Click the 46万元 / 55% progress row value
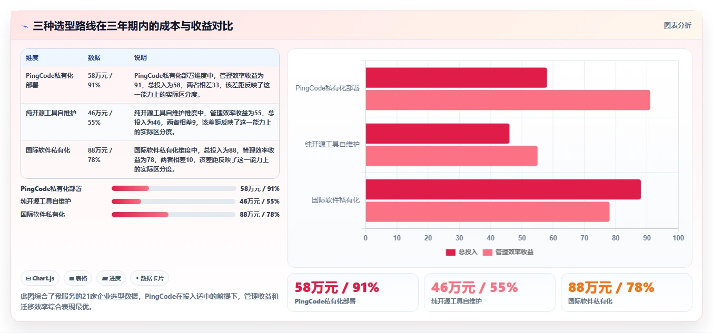The height and width of the screenshot is (333, 713). [x=260, y=201]
